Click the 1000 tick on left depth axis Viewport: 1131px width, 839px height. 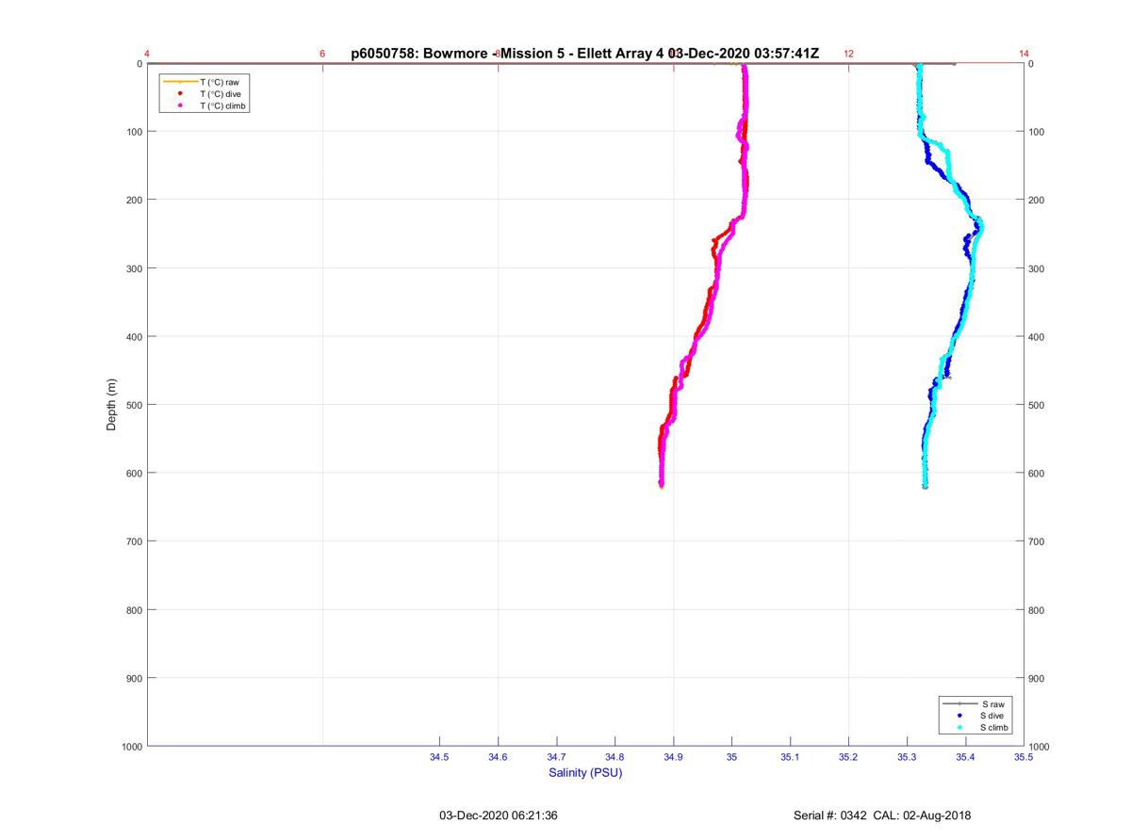(x=130, y=747)
